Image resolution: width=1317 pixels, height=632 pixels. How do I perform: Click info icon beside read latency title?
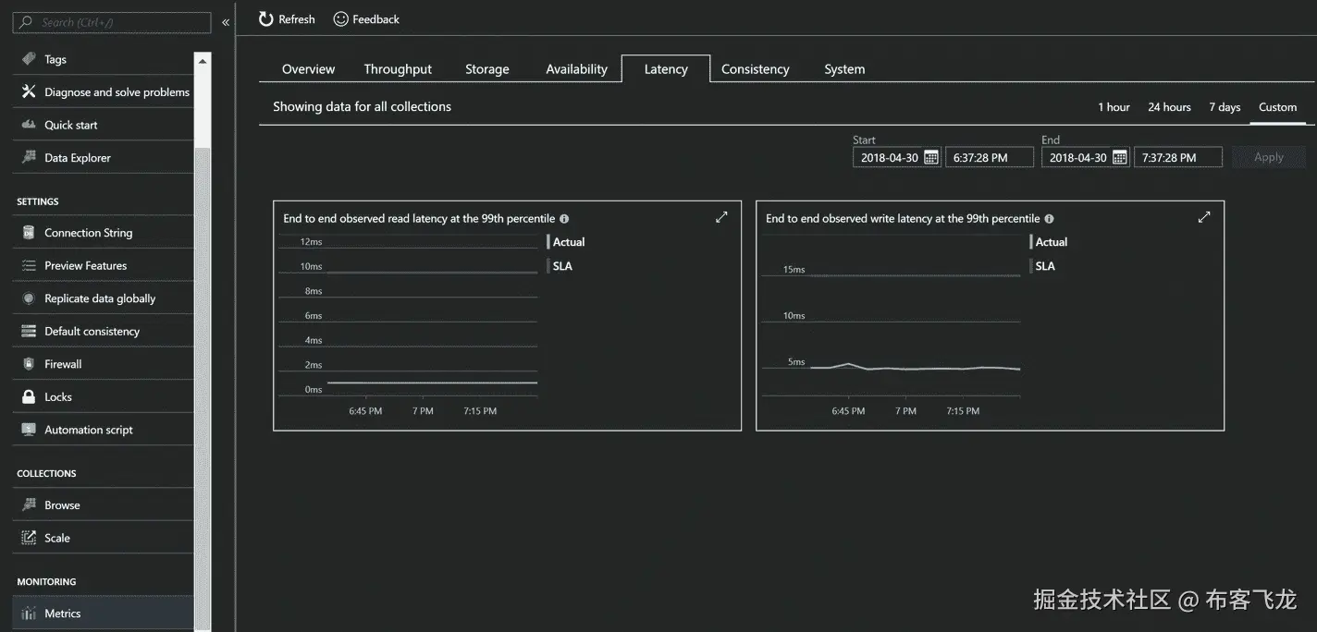[x=564, y=219]
